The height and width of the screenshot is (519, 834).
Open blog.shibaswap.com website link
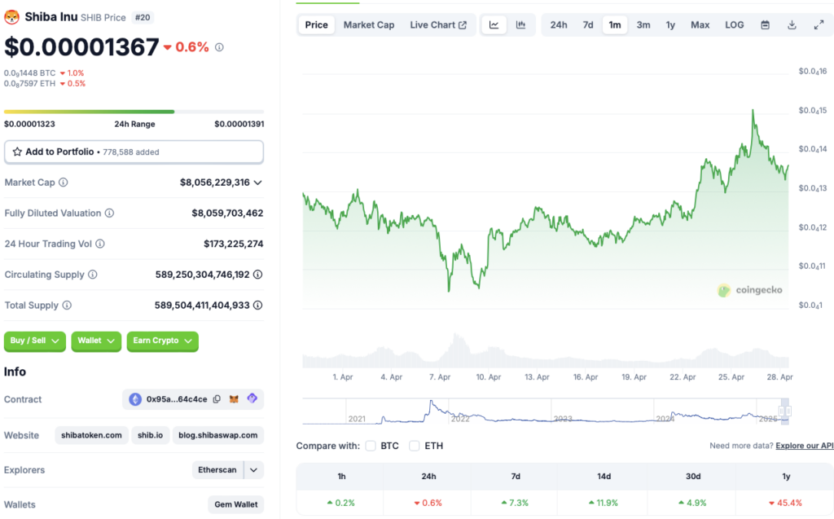pos(218,435)
